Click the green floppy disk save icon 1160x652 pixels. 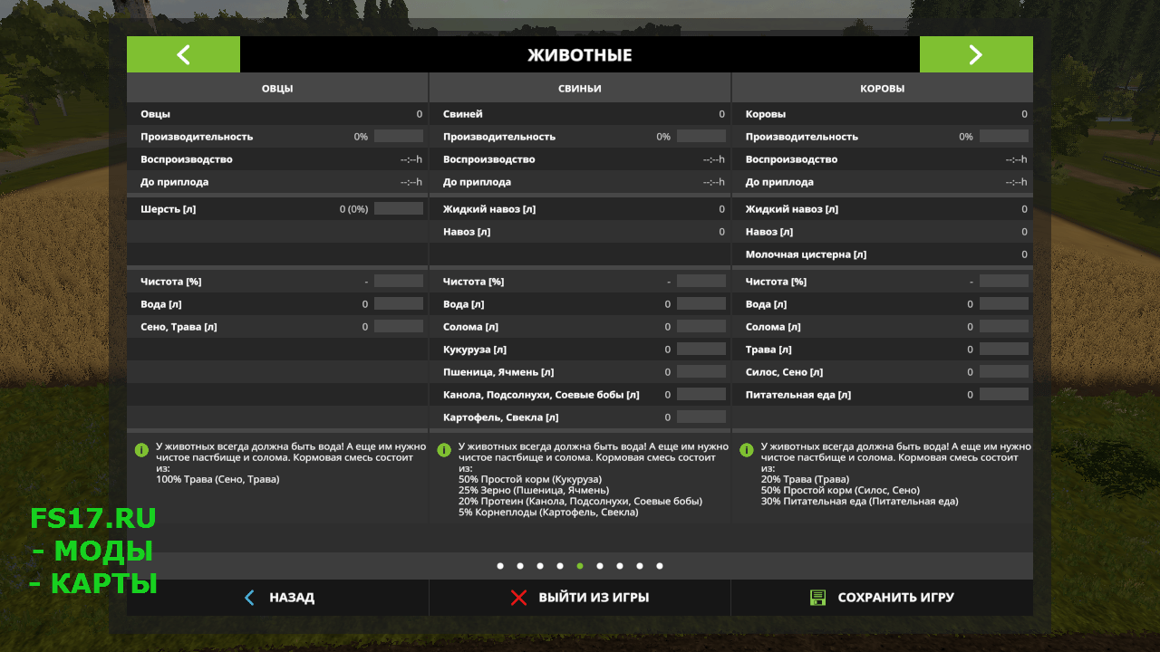tap(817, 598)
